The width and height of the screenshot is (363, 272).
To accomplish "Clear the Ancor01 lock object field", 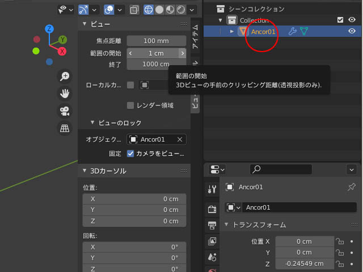I will [x=180, y=139].
